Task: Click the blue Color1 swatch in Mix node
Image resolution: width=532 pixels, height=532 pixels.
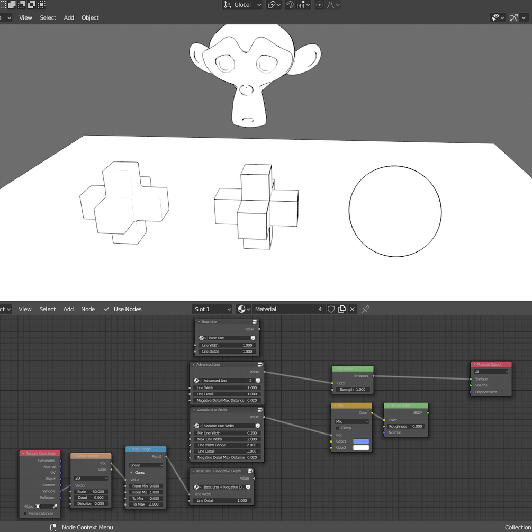Action: (361, 441)
